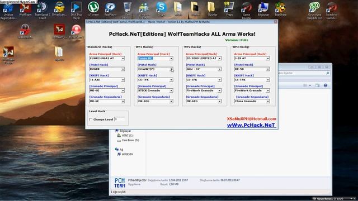The width and height of the screenshot is (358, 201).
Task: Enable the Change Level checkbox
Action: (x=91, y=119)
